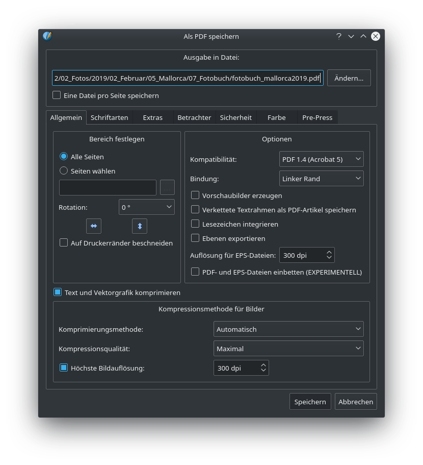
Task: Click the help question mark icon
Action: (x=339, y=36)
